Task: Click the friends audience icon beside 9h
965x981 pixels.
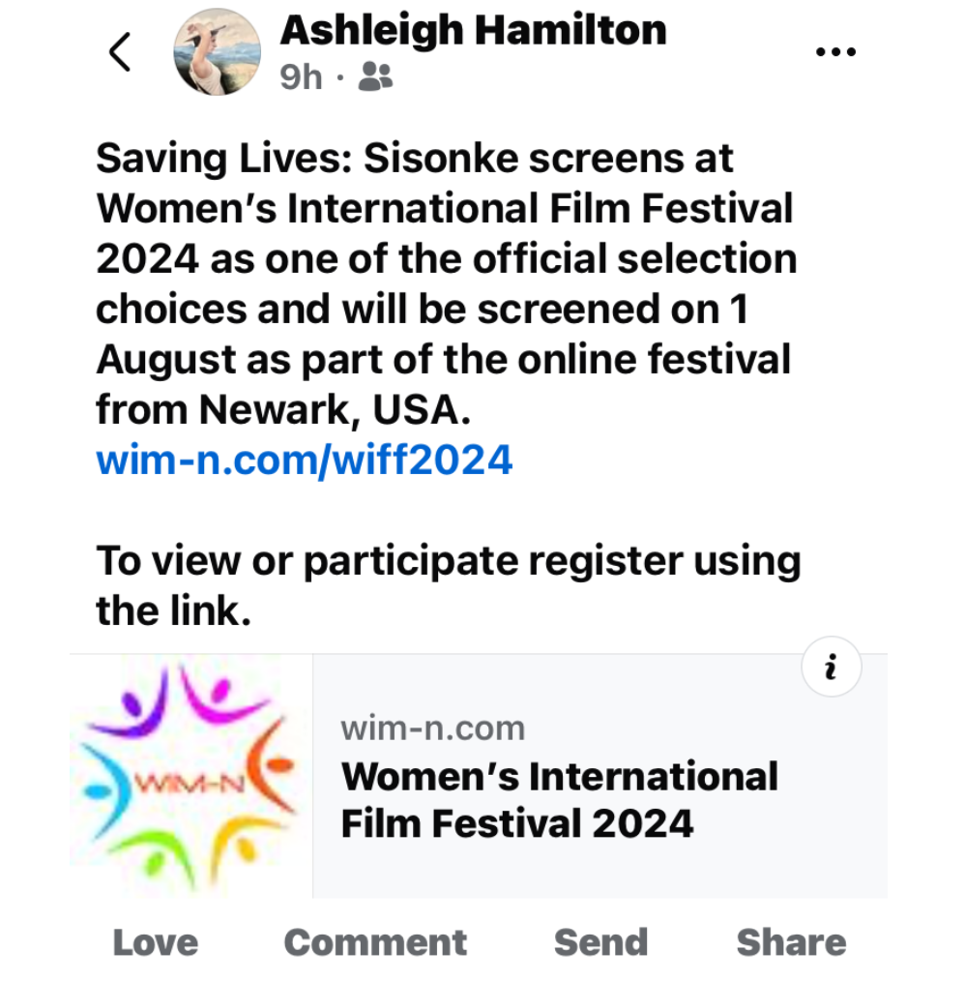Action: tap(375, 77)
